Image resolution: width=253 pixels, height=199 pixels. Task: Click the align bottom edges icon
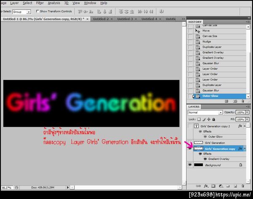coord(91,11)
